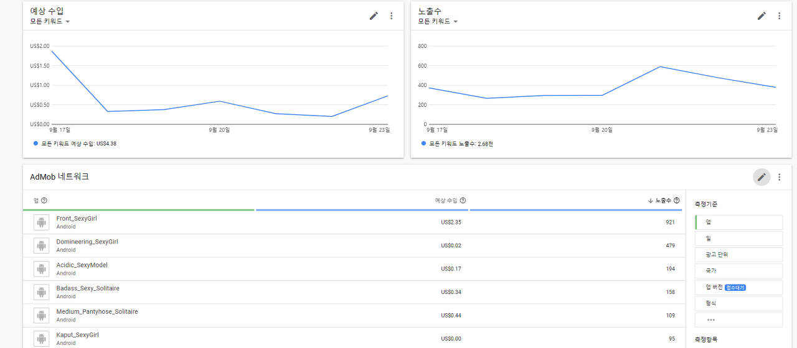Open more options for 예상 수입 card
This screenshot has height=348, width=797.
point(391,16)
